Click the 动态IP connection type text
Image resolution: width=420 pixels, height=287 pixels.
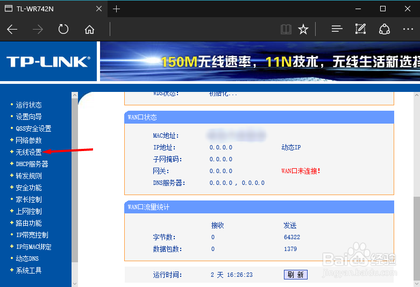tap(291, 147)
